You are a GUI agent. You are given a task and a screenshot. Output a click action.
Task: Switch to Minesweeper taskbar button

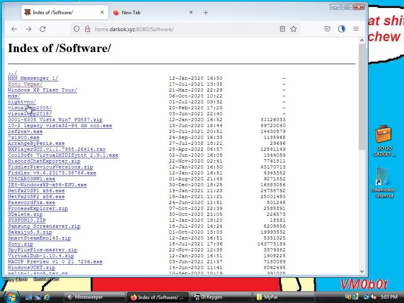coord(95,297)
